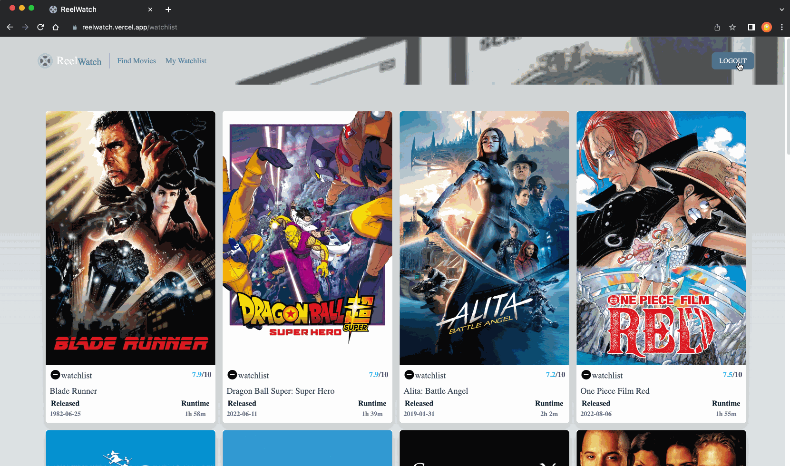Image resolution: width=790 pixels, height=466 pixels.
Task: Click the ReelWatch film reel logo icon
Action: [45, 61]
